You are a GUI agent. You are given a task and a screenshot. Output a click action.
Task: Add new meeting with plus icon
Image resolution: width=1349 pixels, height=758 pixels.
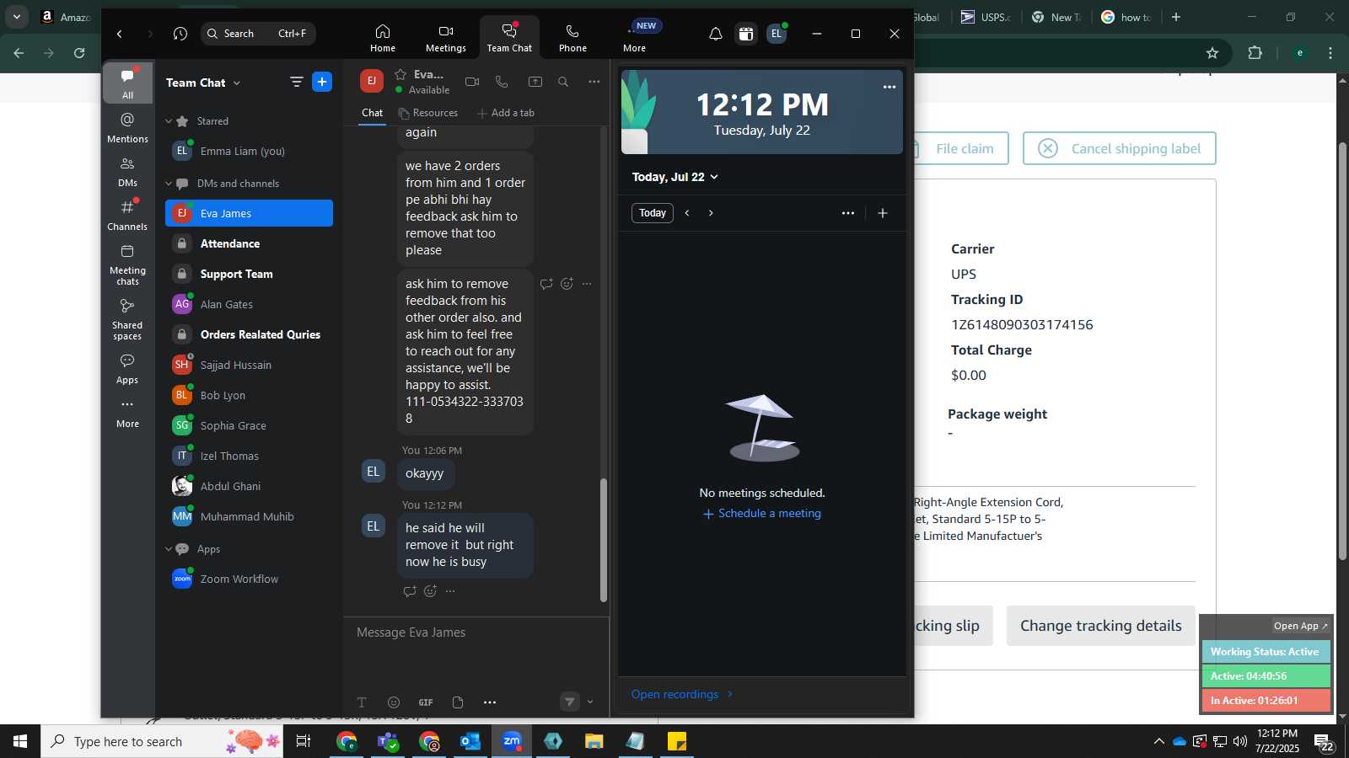coord(883,213)
